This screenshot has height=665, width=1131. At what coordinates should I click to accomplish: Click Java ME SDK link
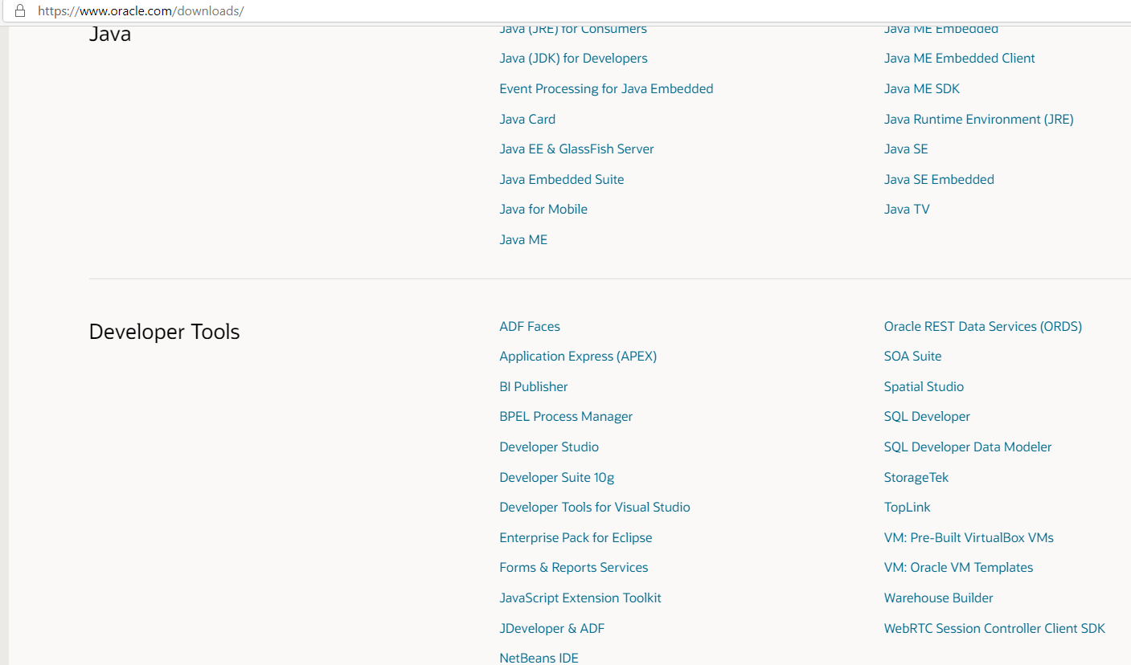click(921, 89)
